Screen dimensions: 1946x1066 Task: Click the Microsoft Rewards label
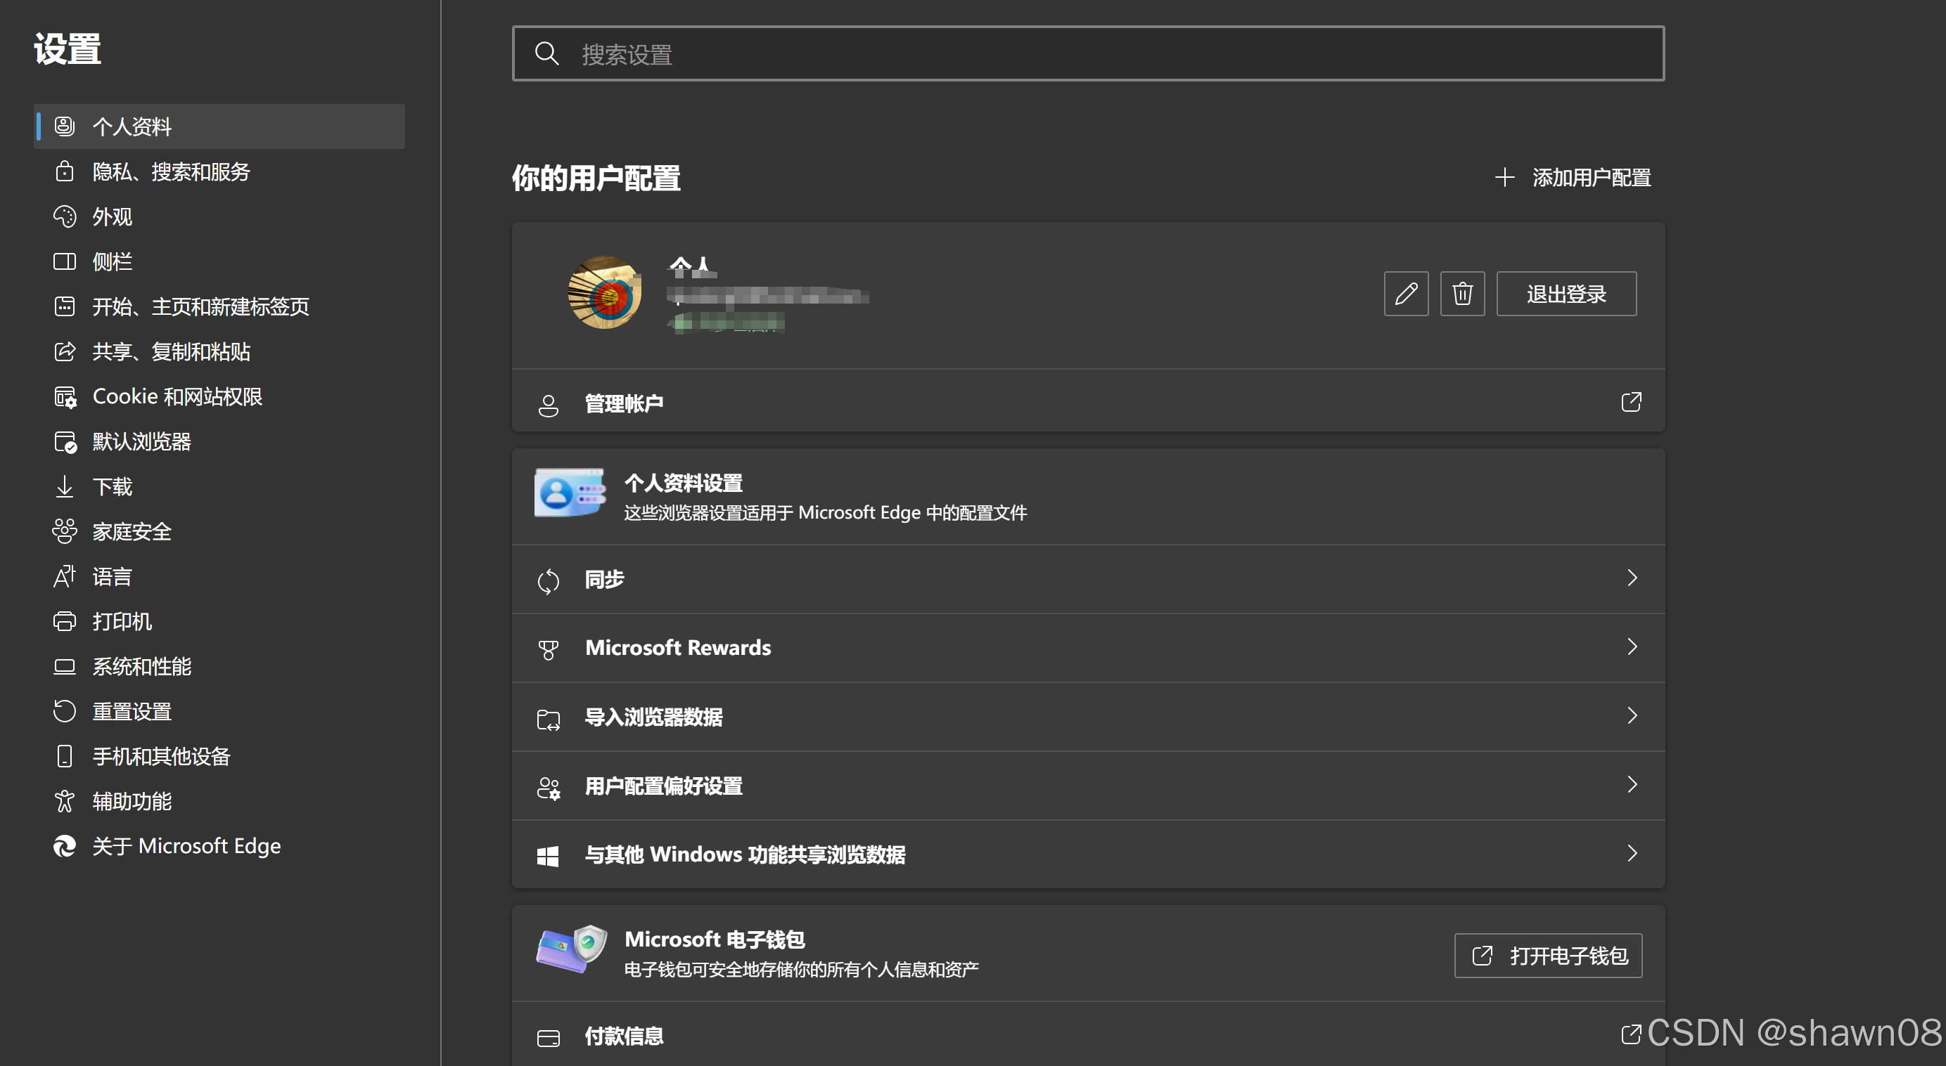coord(678,647)
